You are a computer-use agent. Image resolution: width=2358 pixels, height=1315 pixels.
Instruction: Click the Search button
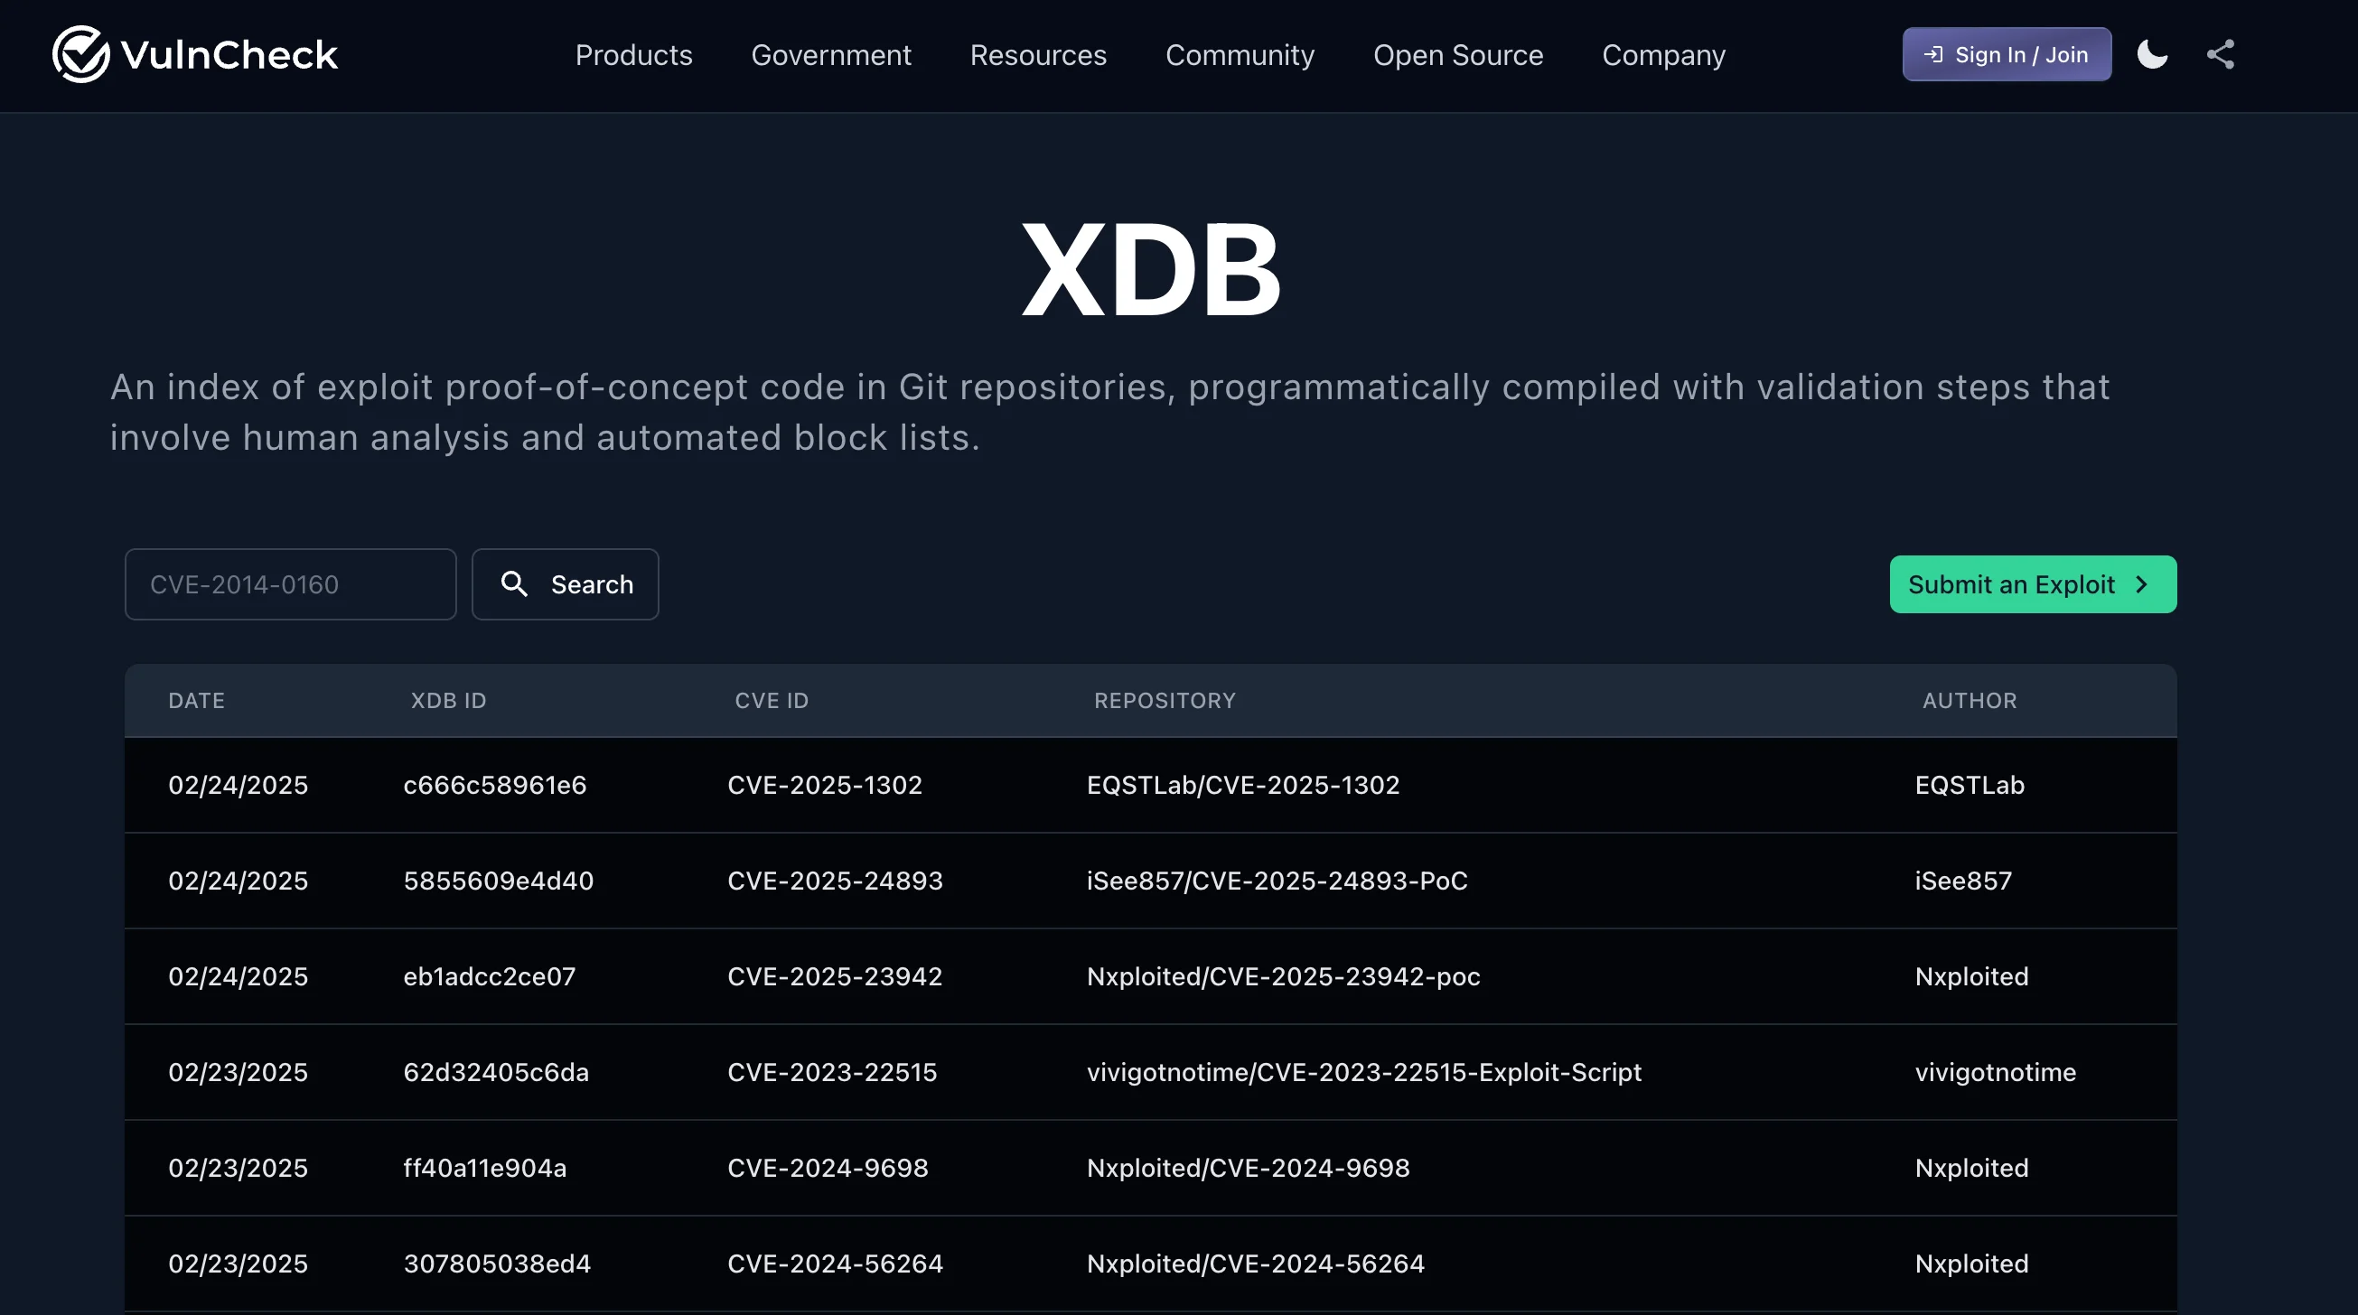(565, 583)
